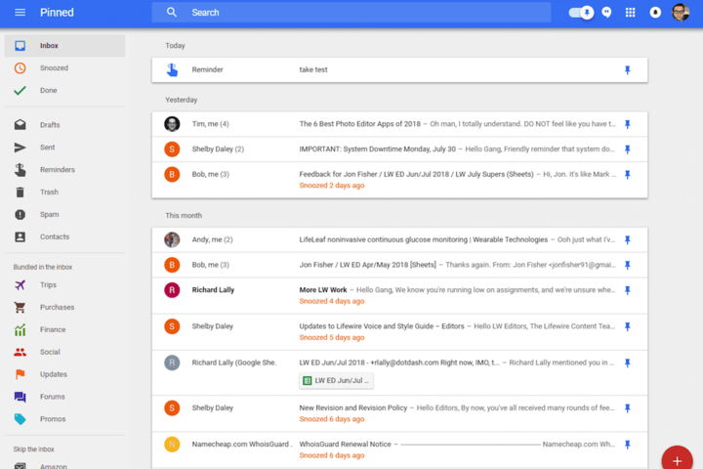Unpin the LifeLeaf glucose monitoring email
Viewport: 703px width, 469px height.
coord(627,240)
